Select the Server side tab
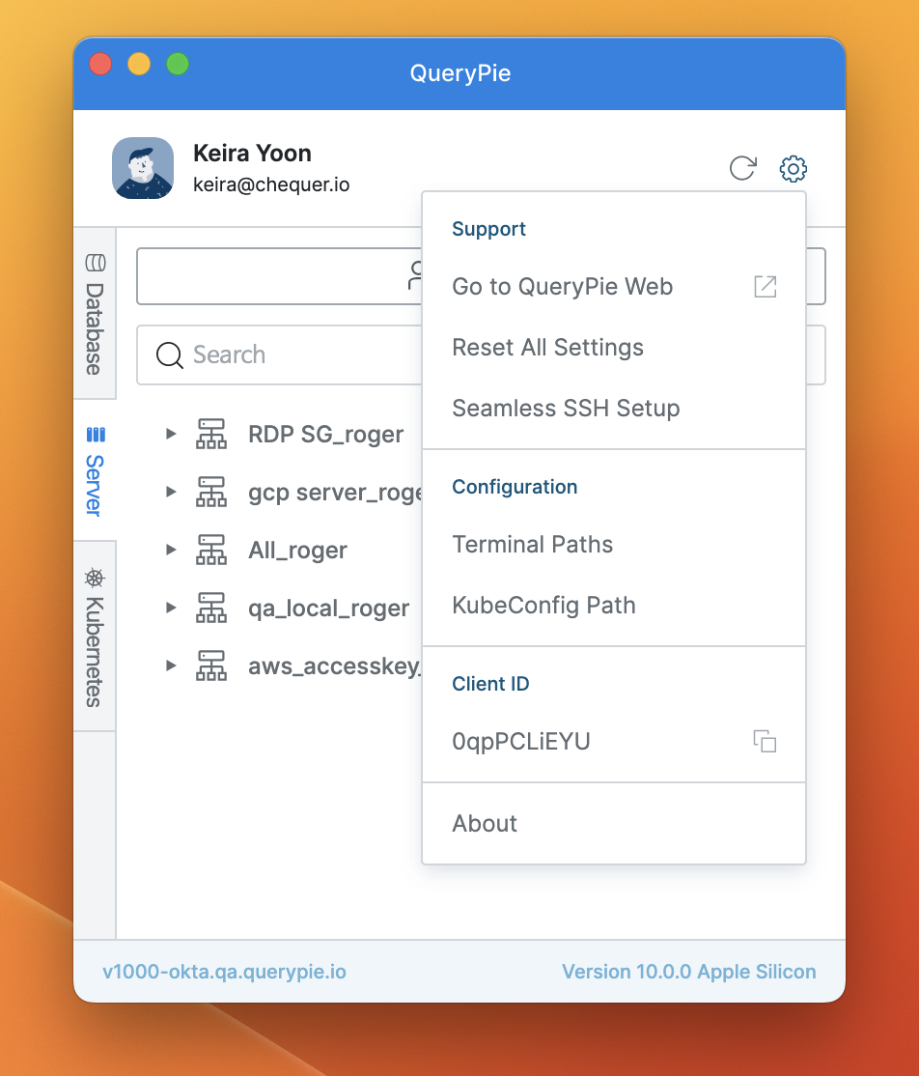This screenshot has height=1076, width=919. click(x=95, y=470)
